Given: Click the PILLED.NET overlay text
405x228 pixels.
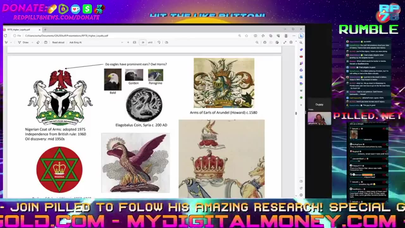Looking at the screenshot, I should (x=368, y=116).
